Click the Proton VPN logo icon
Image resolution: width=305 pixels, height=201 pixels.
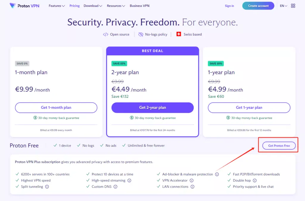[13, 6]
